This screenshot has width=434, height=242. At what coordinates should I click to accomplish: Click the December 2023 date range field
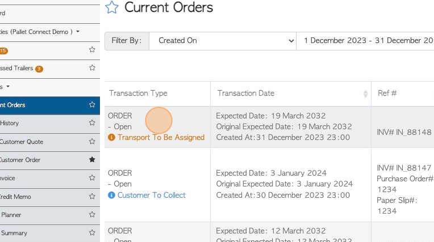(365, 41)
